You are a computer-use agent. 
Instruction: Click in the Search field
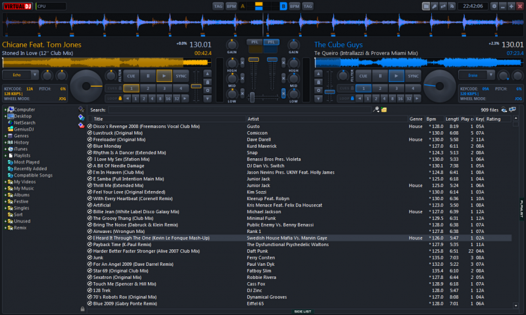239,110
